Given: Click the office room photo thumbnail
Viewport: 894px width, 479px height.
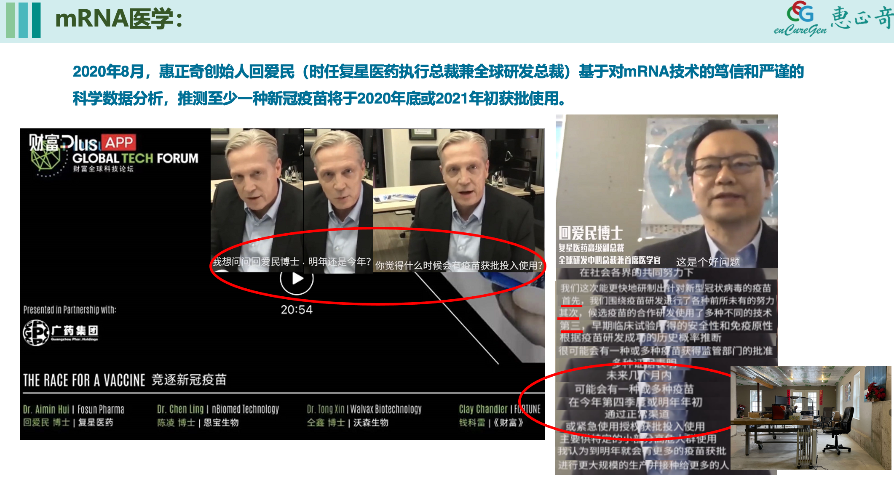Looking at the screenshot, I should coord(811,418).
